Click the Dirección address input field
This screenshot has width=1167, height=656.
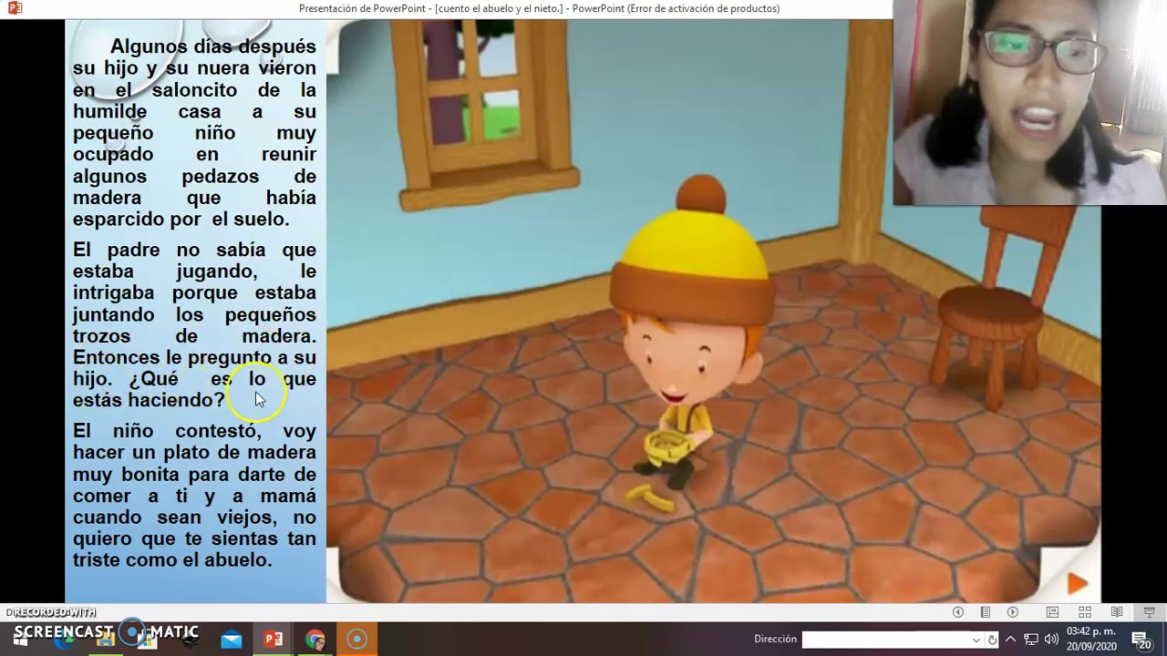pos(885,640)
